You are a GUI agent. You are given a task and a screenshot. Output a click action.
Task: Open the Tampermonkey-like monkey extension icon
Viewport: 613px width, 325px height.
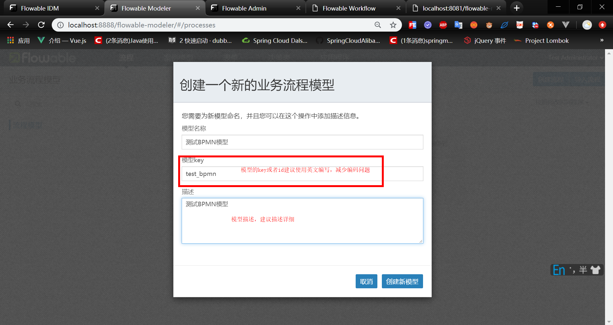(489, 25)
